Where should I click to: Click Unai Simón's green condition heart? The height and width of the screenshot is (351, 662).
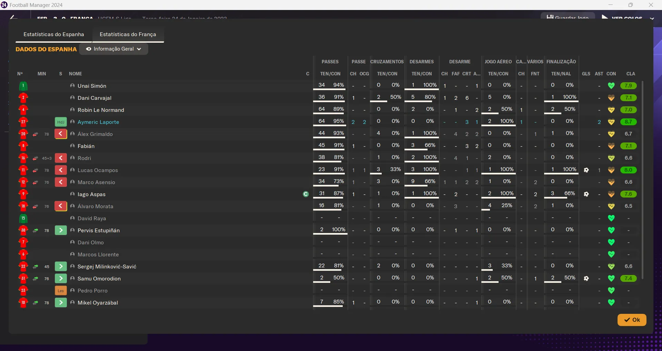tap(611, 86)
